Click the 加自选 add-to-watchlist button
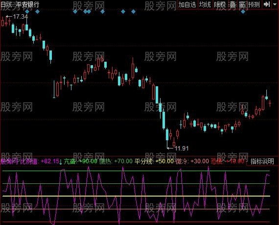Screen dimensions: 279x225 click(187, 4)
